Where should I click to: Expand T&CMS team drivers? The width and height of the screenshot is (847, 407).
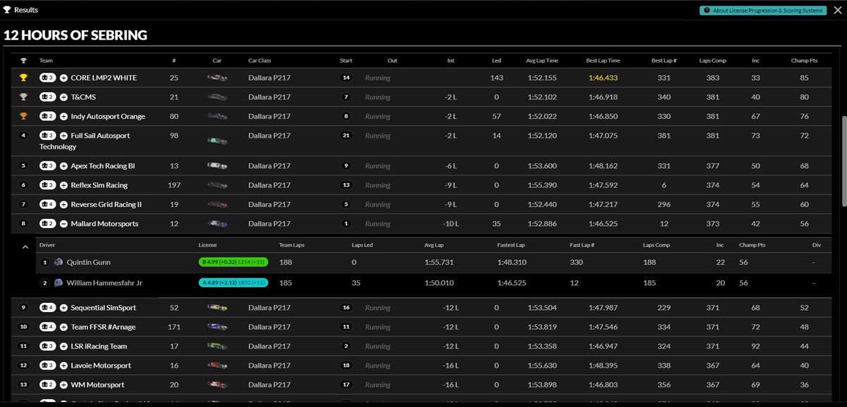tap(64, 97)
